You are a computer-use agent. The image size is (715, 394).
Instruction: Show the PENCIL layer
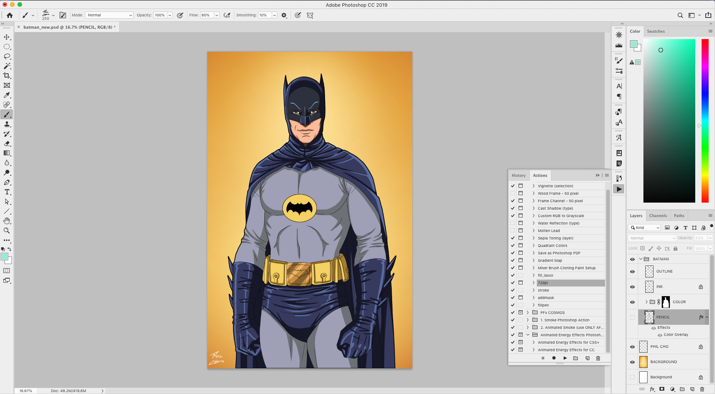(x=632, y=317)
